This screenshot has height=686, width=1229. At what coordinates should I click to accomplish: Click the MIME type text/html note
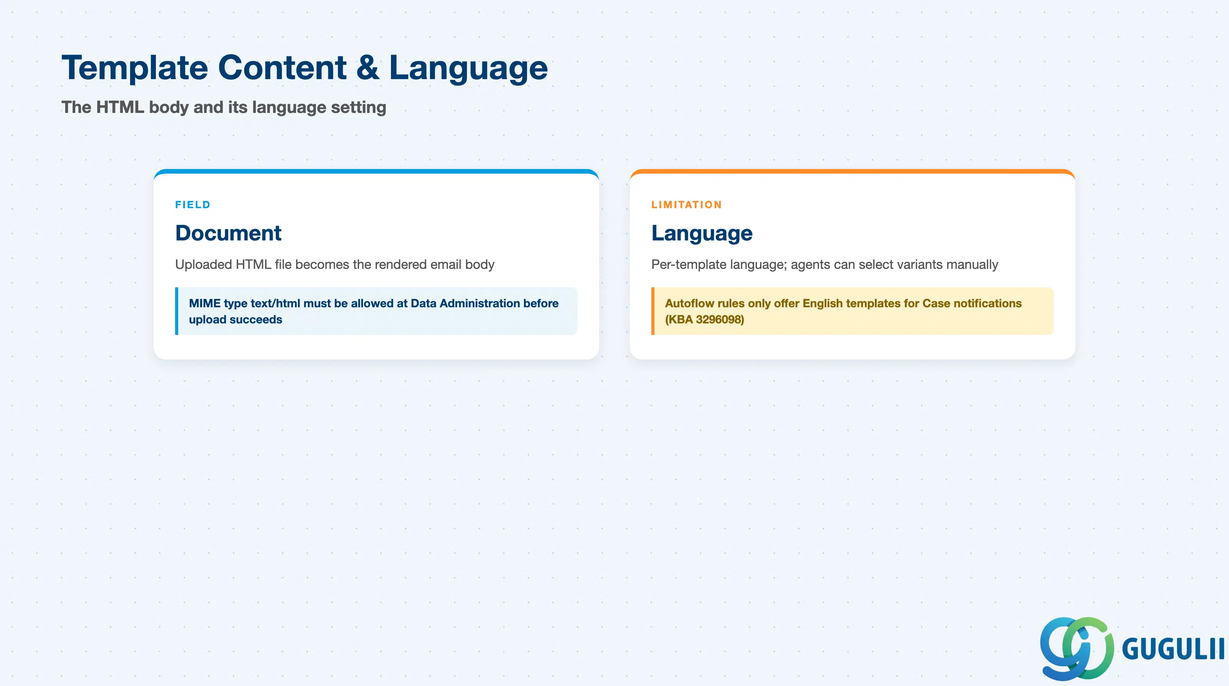click(376, 311)
